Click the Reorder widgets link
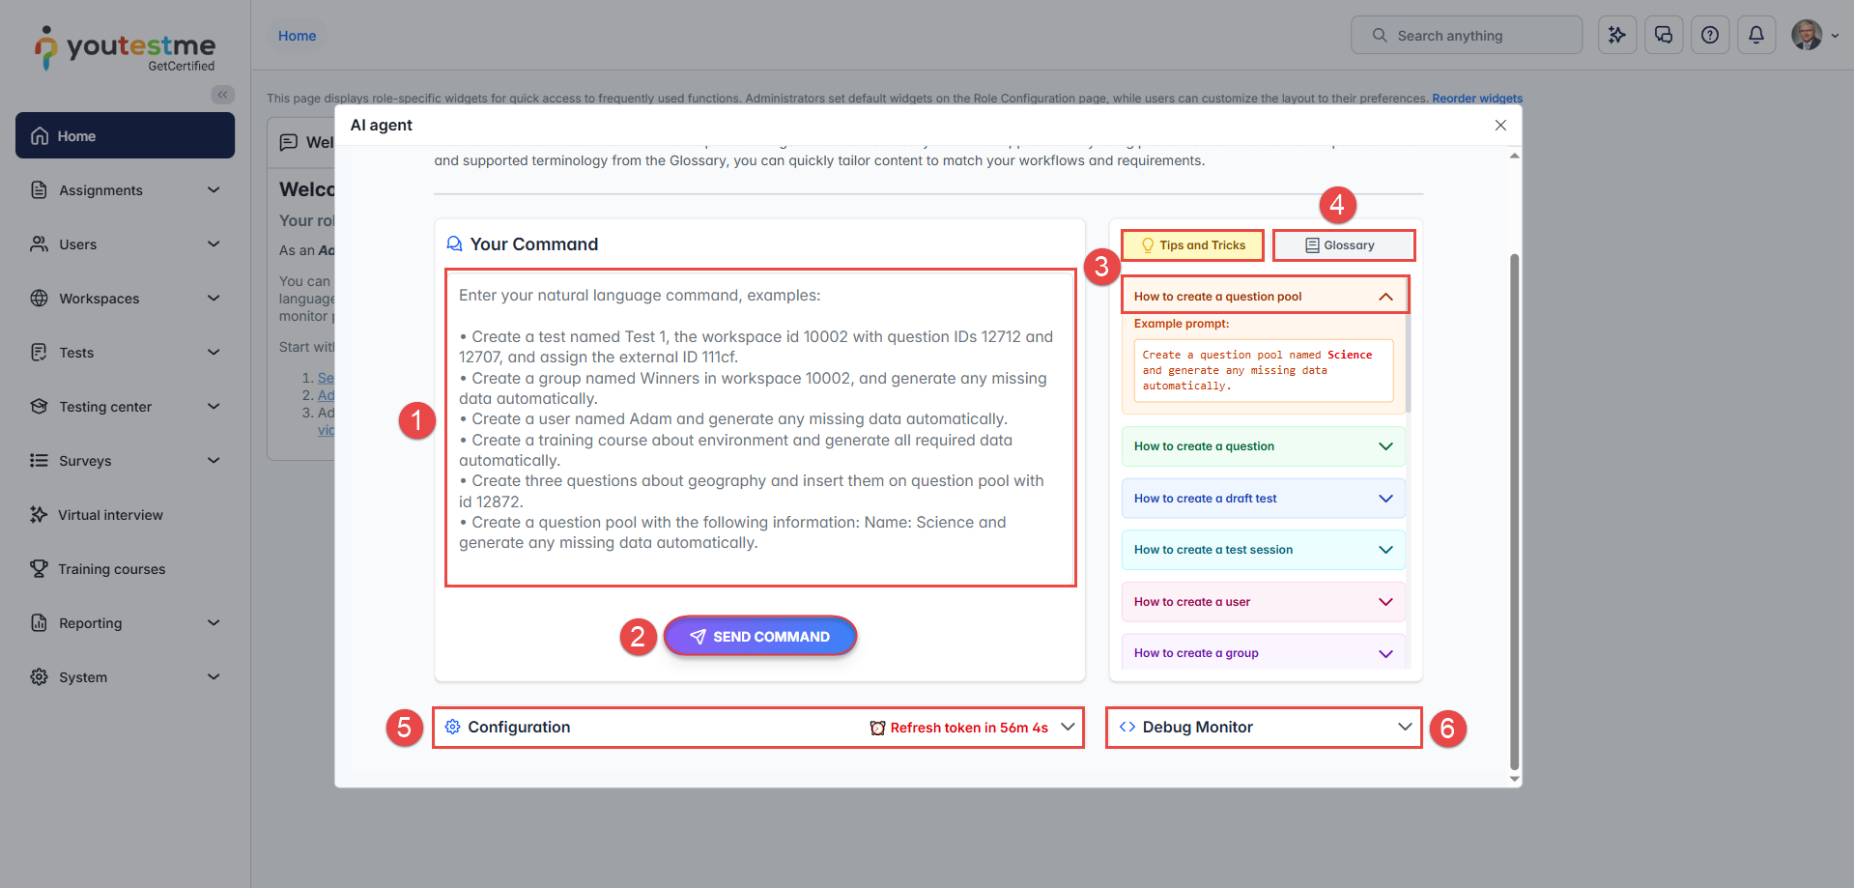The height and width of the screenshot is (888, 1854). coord(1476,99)
